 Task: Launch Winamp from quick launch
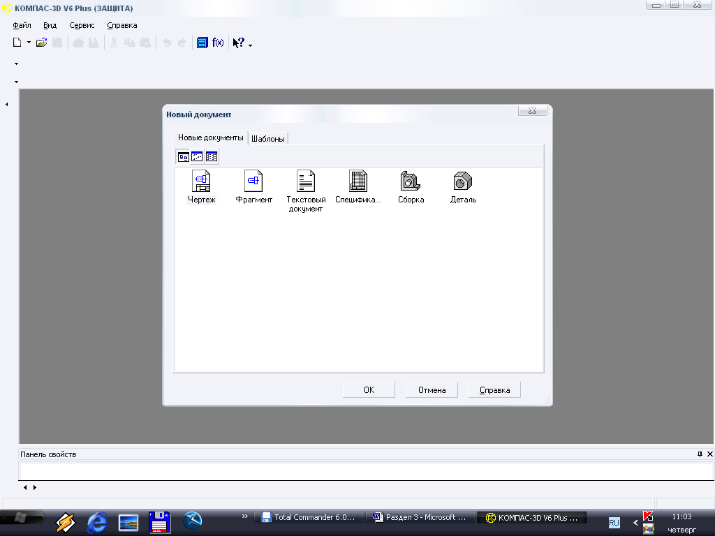[66, 522]
